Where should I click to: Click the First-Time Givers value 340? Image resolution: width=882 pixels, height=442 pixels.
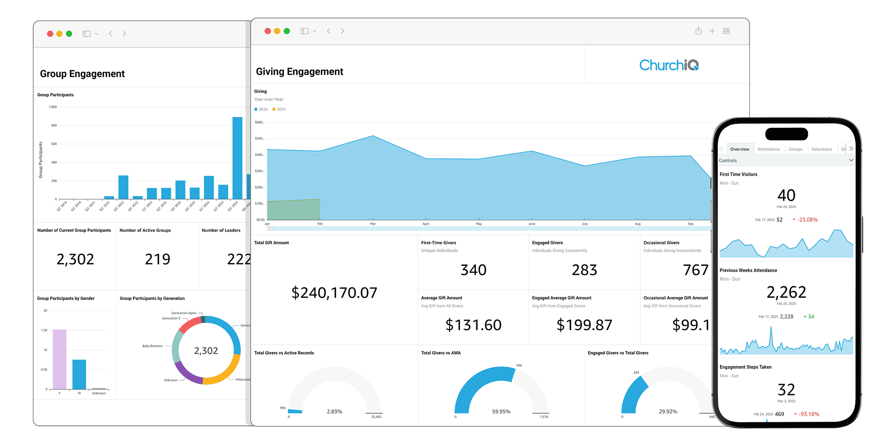473,270
